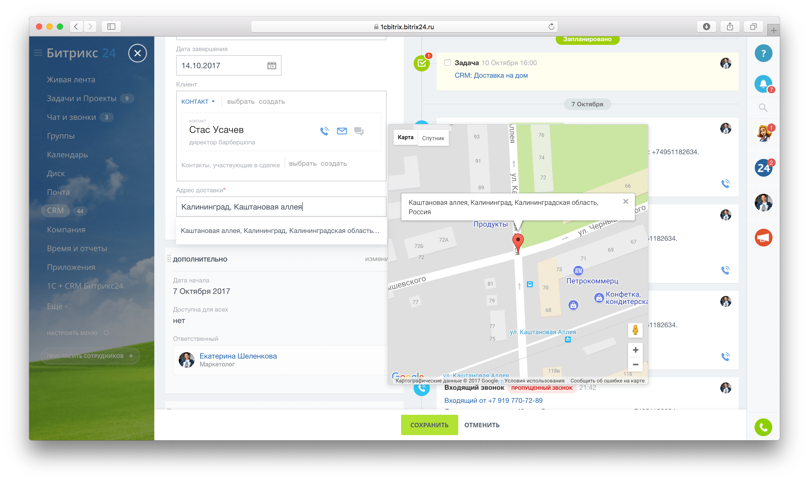Open Чат и звонки in sidebar
Viewport: 809px width, 482px height.
[71, 117]
